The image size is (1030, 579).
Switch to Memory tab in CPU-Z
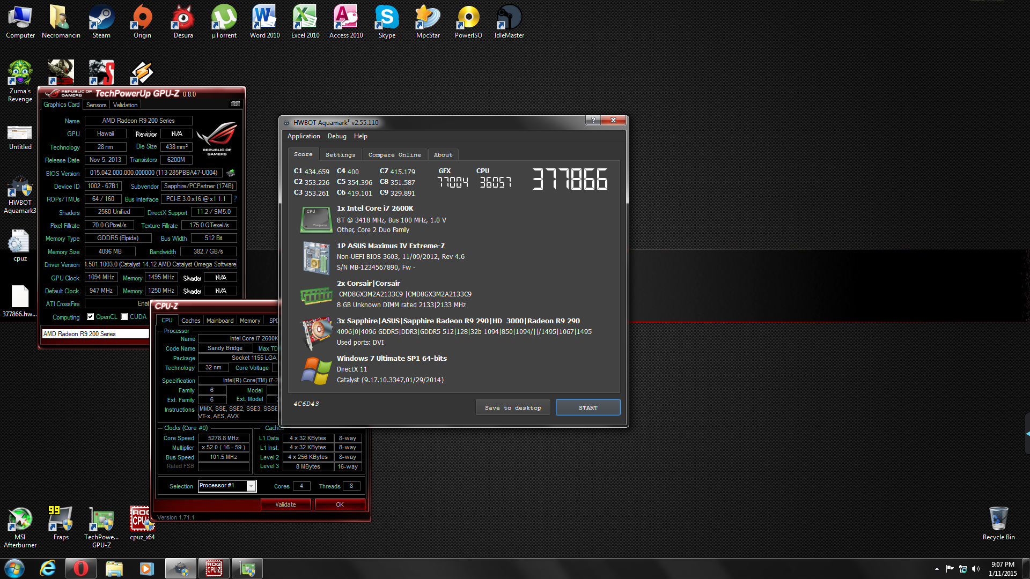pyautogui.click(x=250, y=321)
